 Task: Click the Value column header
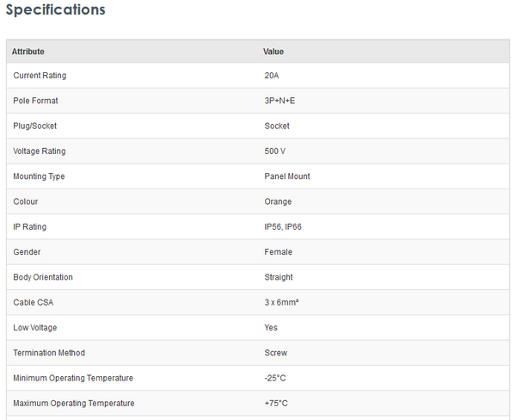[x=273, y=52]
